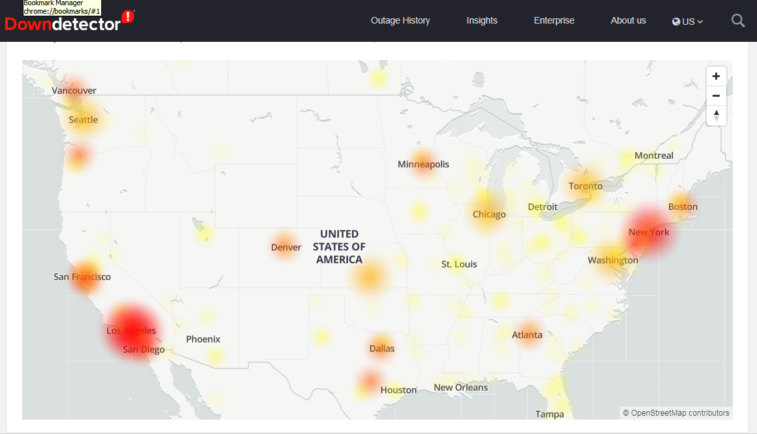Click the Denver label on map
The width and height of the screenshot is (757, 434).
[x=286, y=248]
